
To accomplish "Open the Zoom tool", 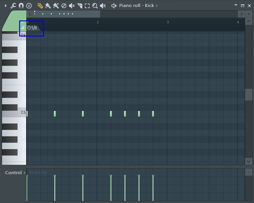I will [x=94, y=5].
